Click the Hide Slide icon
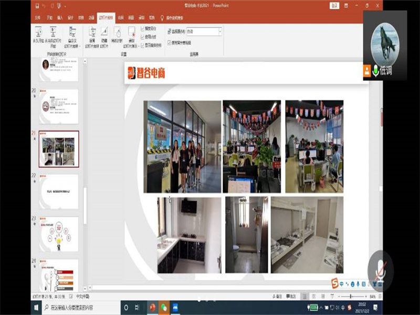Screen dimensions: 420x315 (x=104, y=33)
